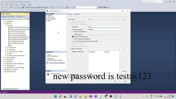Select the sa login in Object Explorer
Screen dimensions: 176x99
[11, 45]
